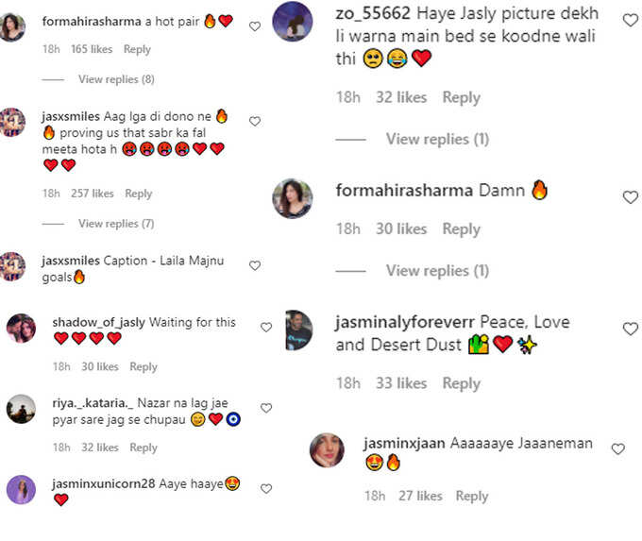Expand View replies (1) under zo_55662 comment
The image size is (642, 541).
437,139
